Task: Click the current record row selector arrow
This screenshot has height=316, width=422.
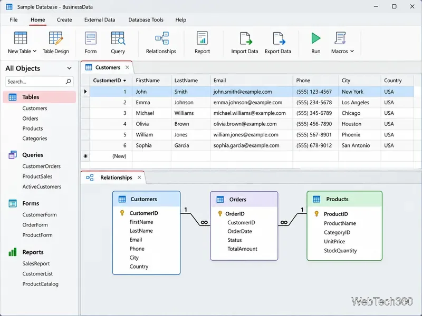Action: pos(85,92)
